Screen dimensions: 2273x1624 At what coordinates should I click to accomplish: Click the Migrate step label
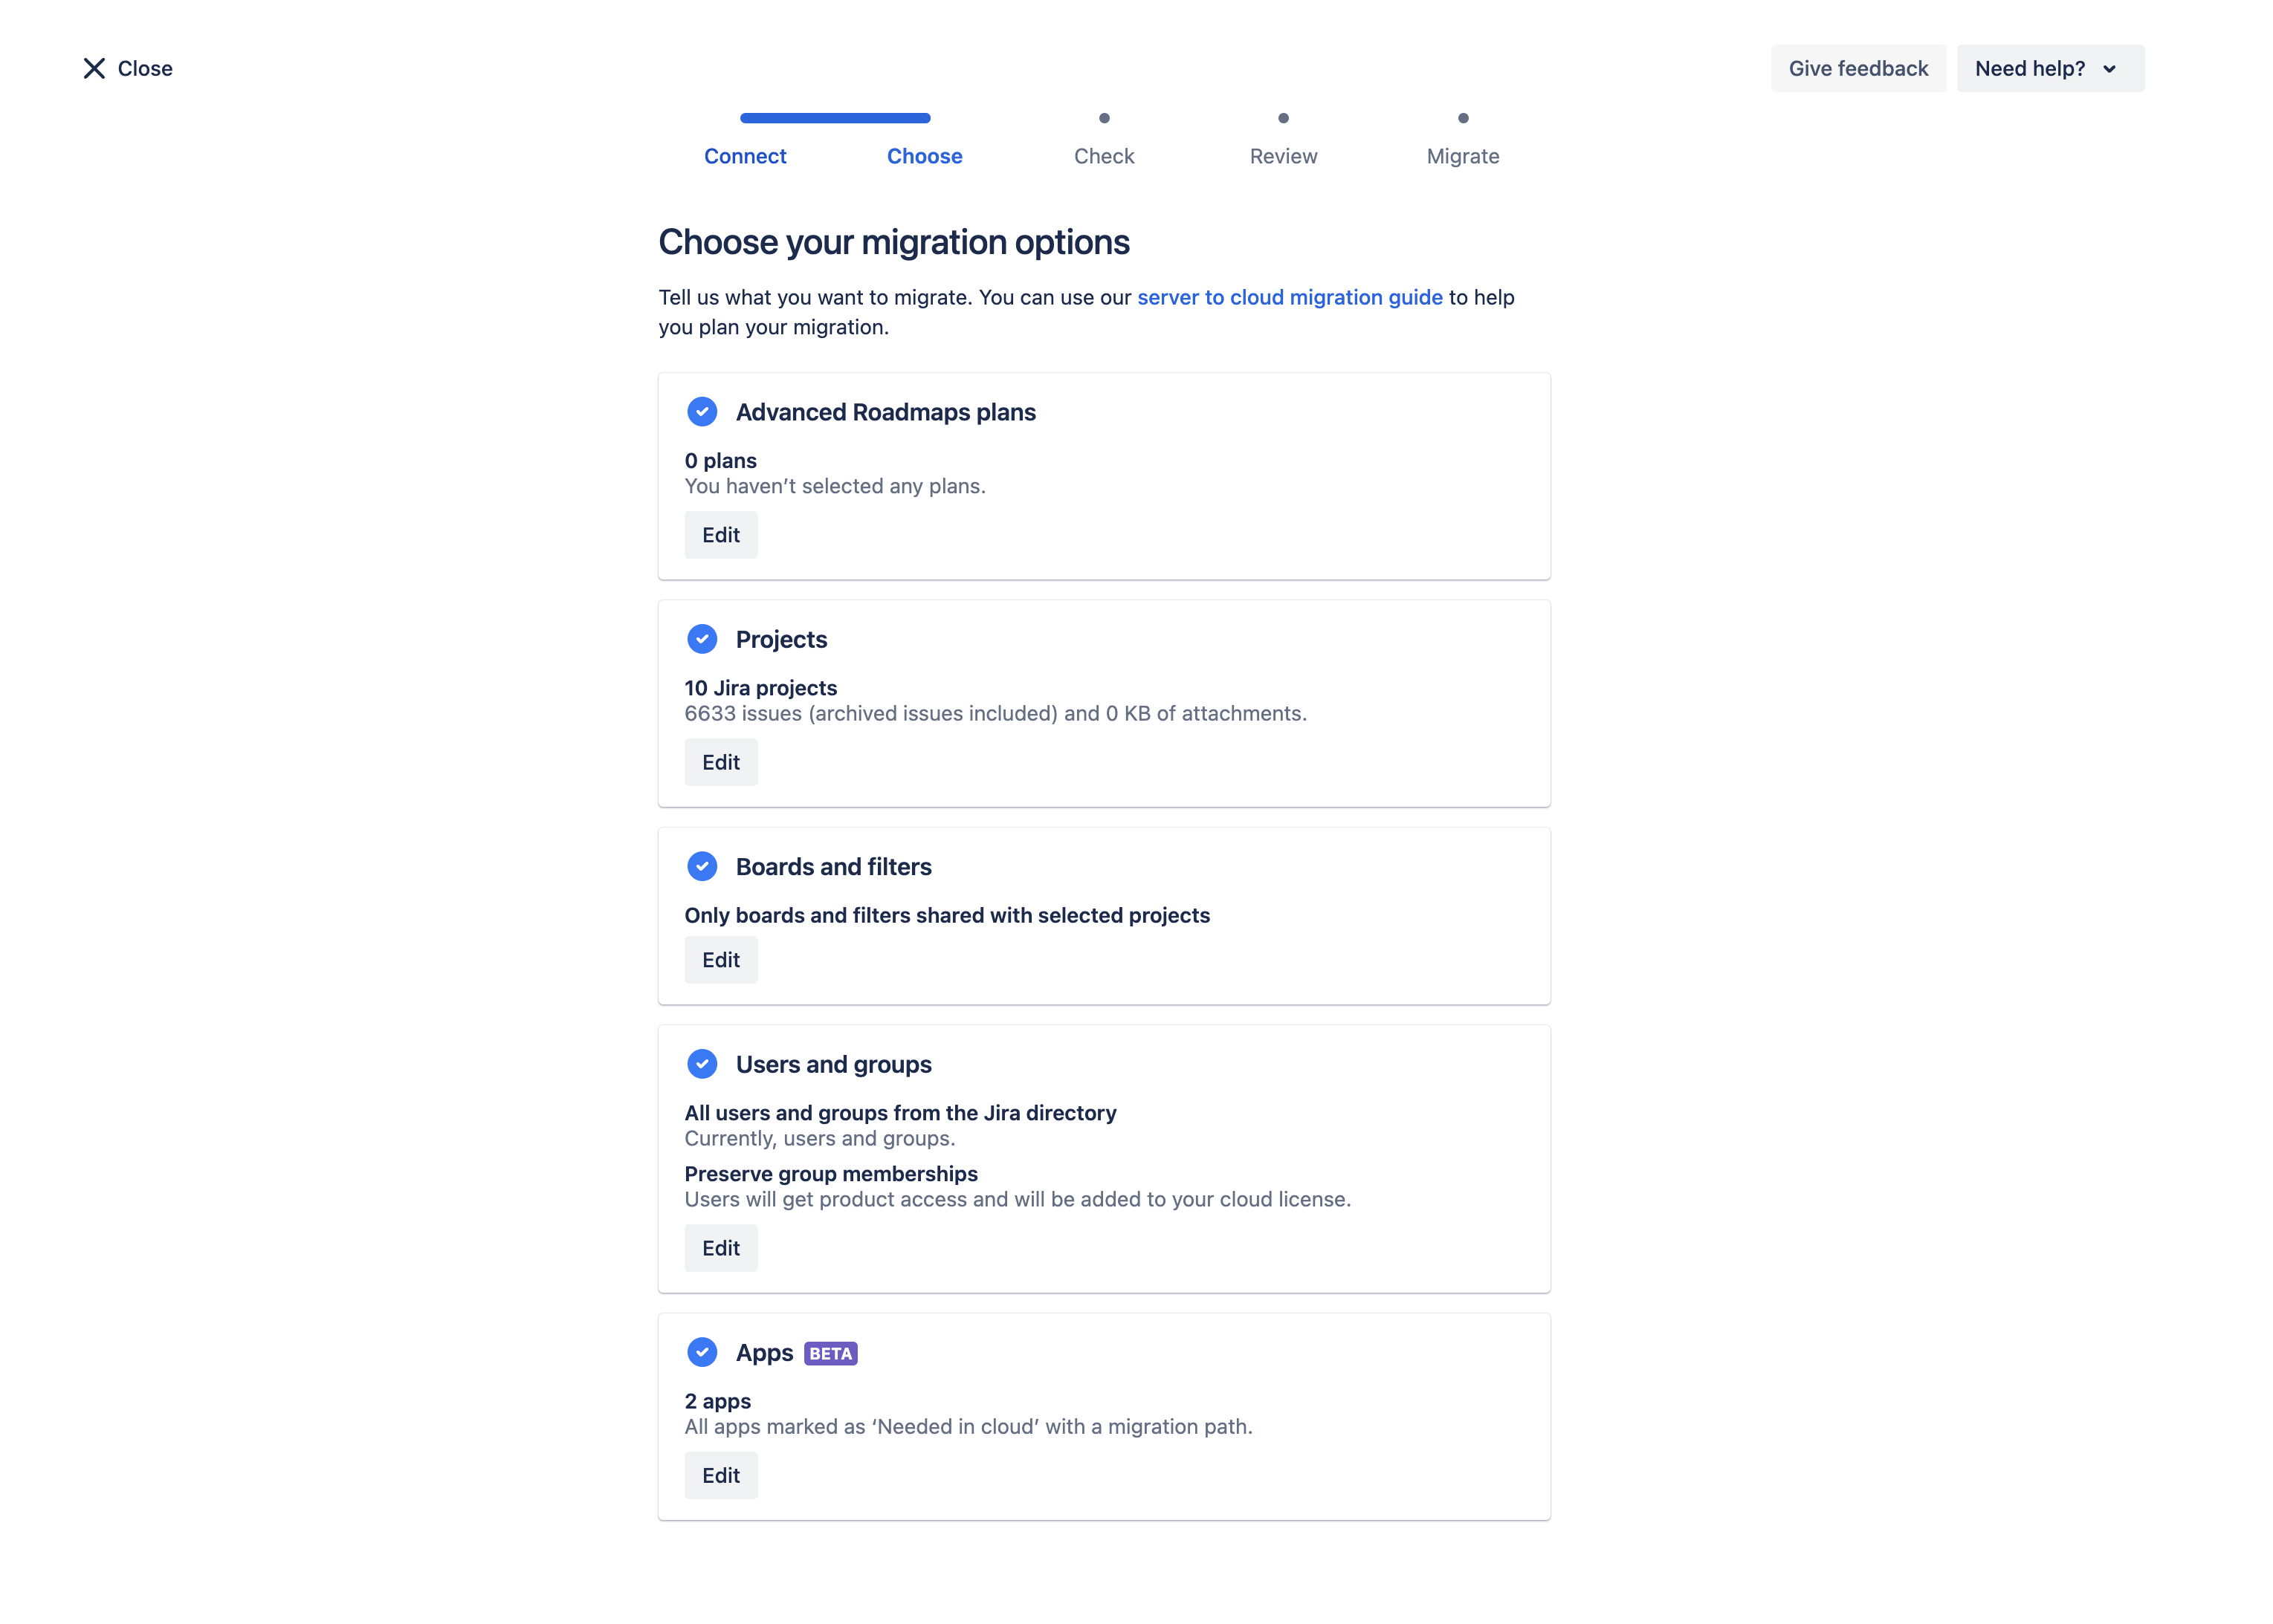1463,156
